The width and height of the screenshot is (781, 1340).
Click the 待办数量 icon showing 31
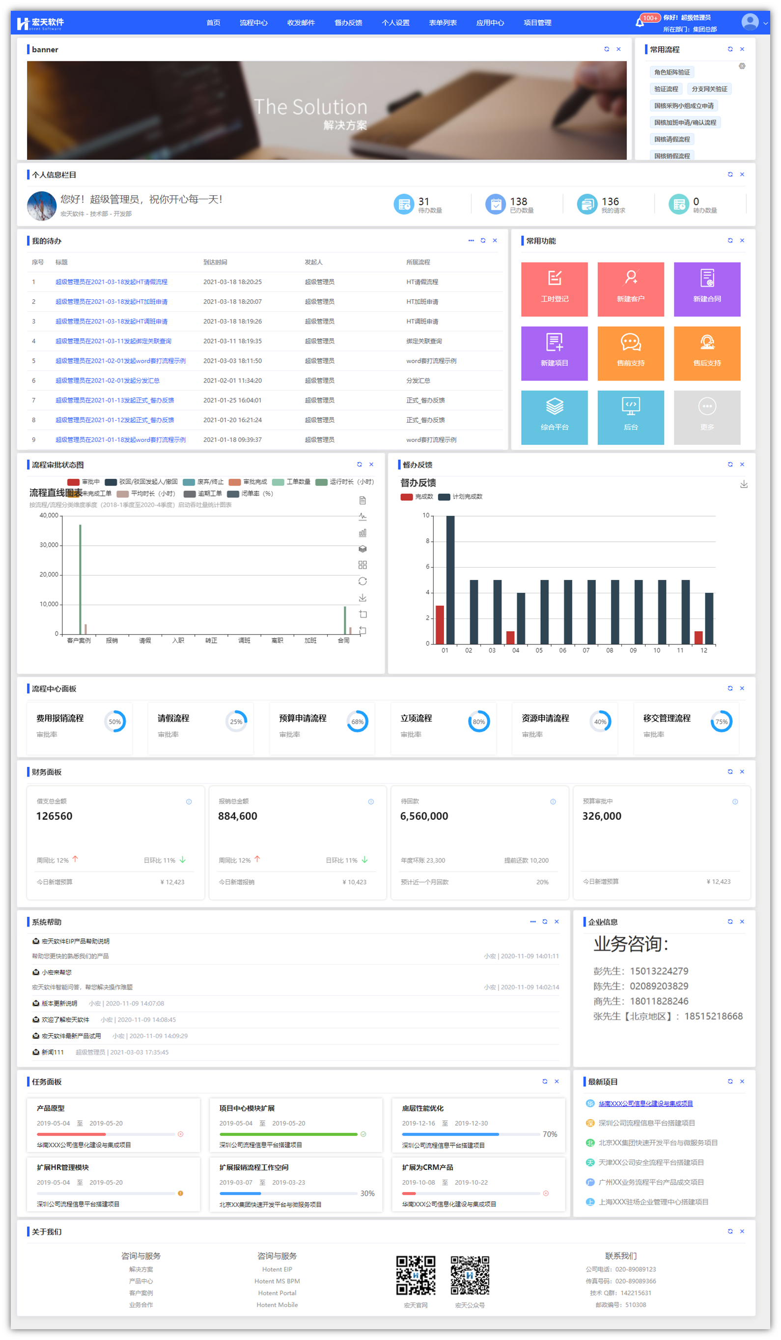tap(404, 204)
